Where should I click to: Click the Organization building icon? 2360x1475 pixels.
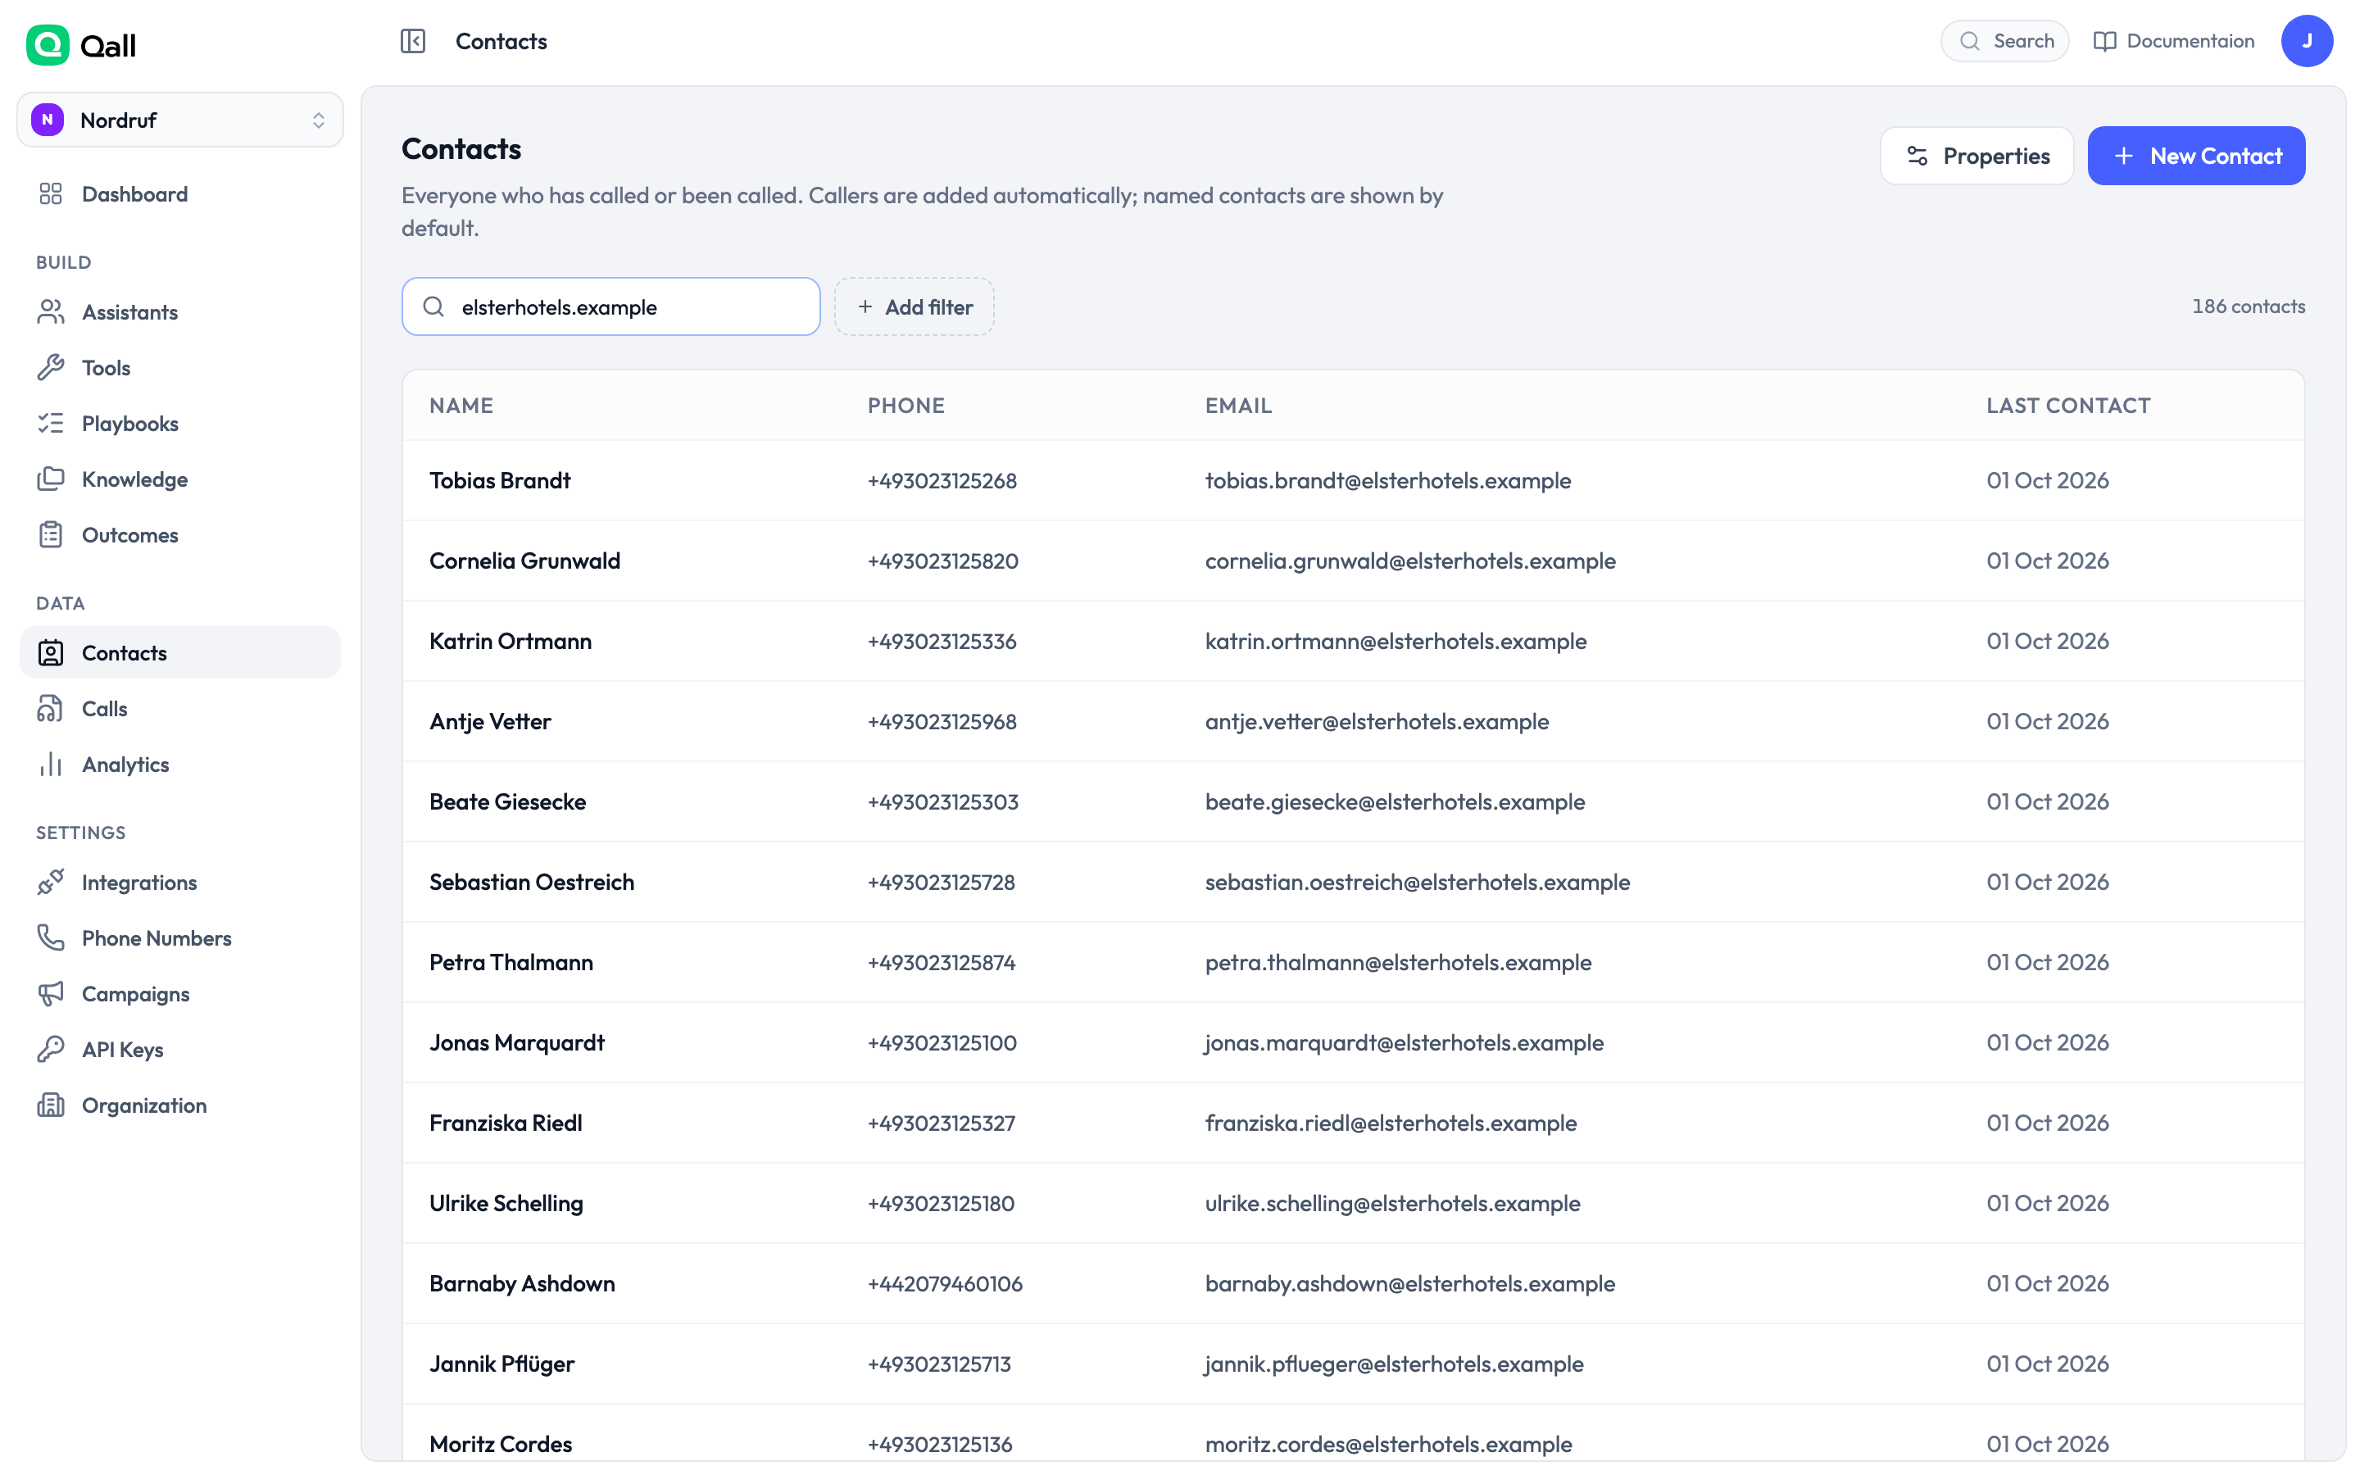point(51,1105)
